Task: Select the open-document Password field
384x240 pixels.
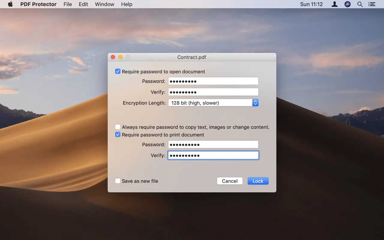Action: pos(213,81)
